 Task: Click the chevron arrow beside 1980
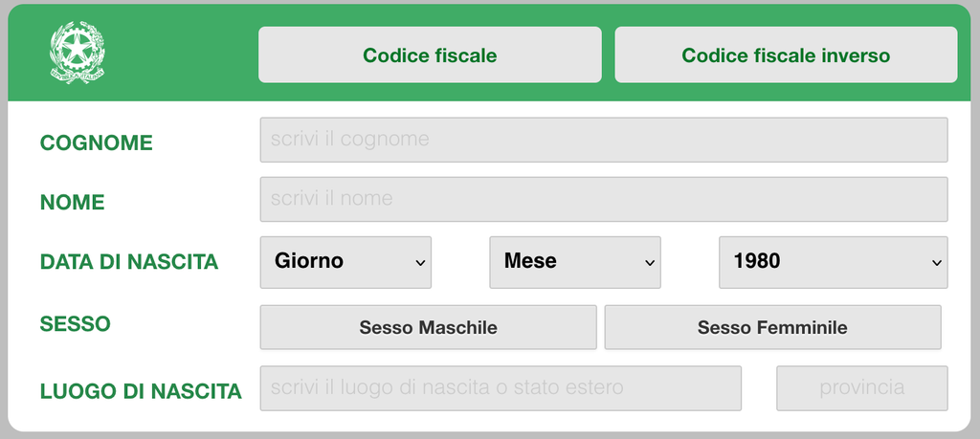click(937, 263)
